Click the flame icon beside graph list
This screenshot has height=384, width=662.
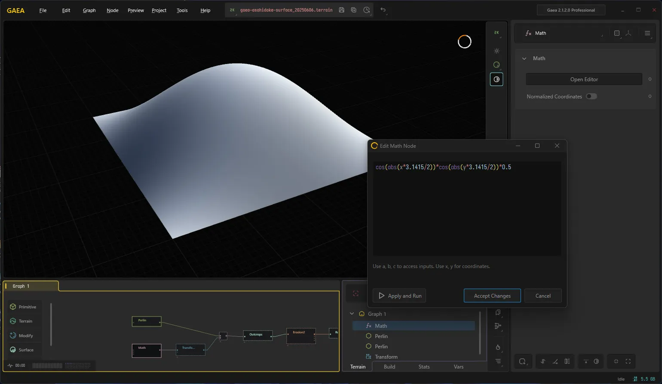[x=498, y=347]
